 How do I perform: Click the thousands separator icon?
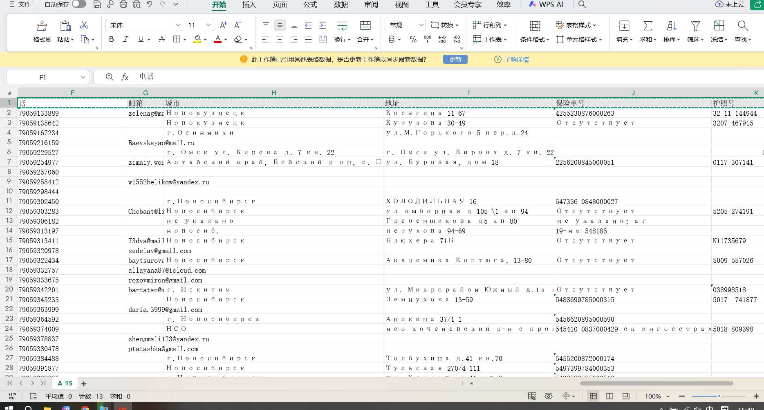428,39
